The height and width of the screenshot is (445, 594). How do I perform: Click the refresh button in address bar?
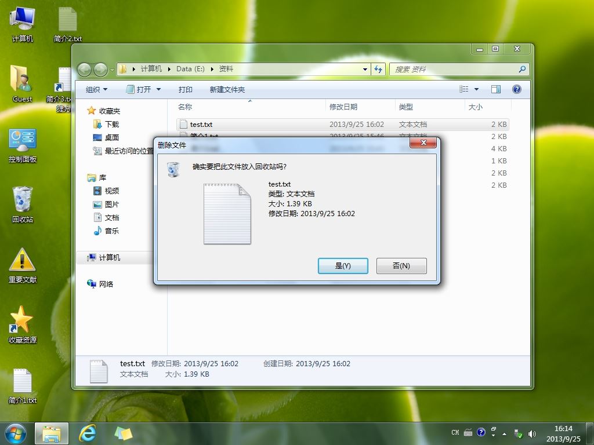click(x=378, y=70)
